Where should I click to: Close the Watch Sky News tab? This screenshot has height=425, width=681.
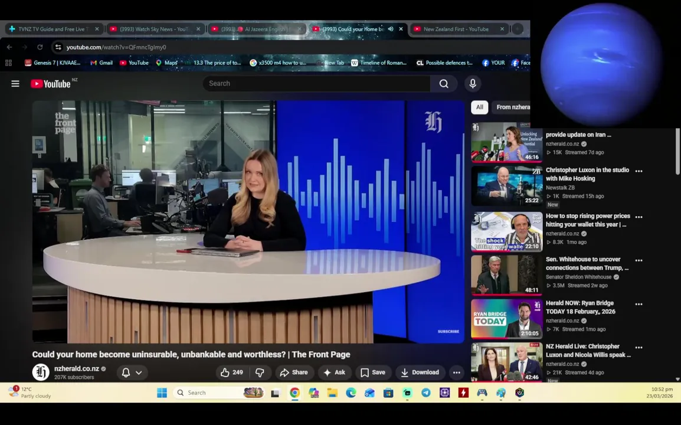198,29
